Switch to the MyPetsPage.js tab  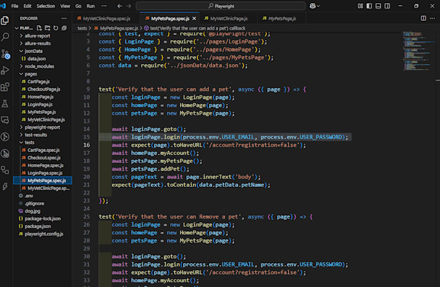point(281,19)
